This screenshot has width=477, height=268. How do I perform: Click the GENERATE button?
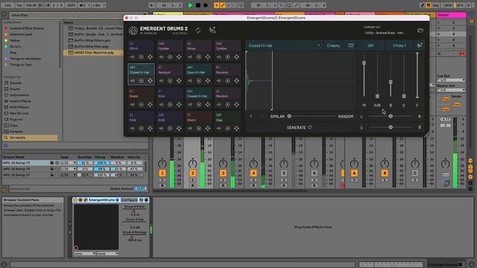click(x=299, y=127)
